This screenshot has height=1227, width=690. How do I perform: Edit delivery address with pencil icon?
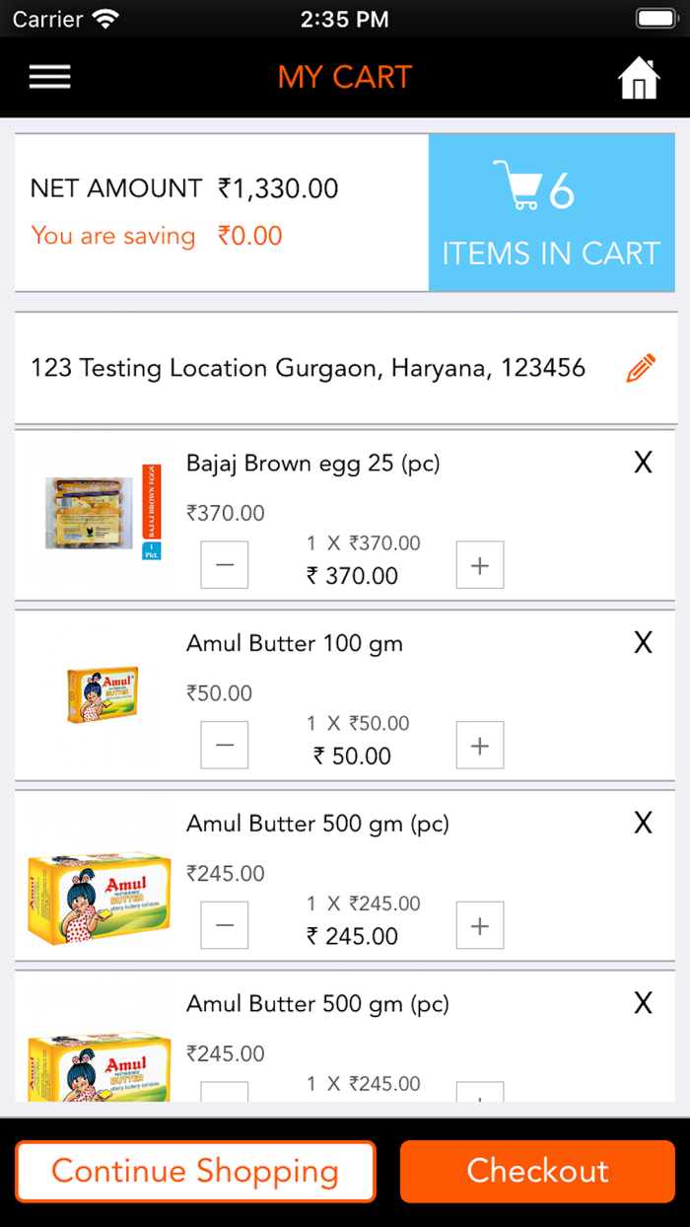pos(641,369)
